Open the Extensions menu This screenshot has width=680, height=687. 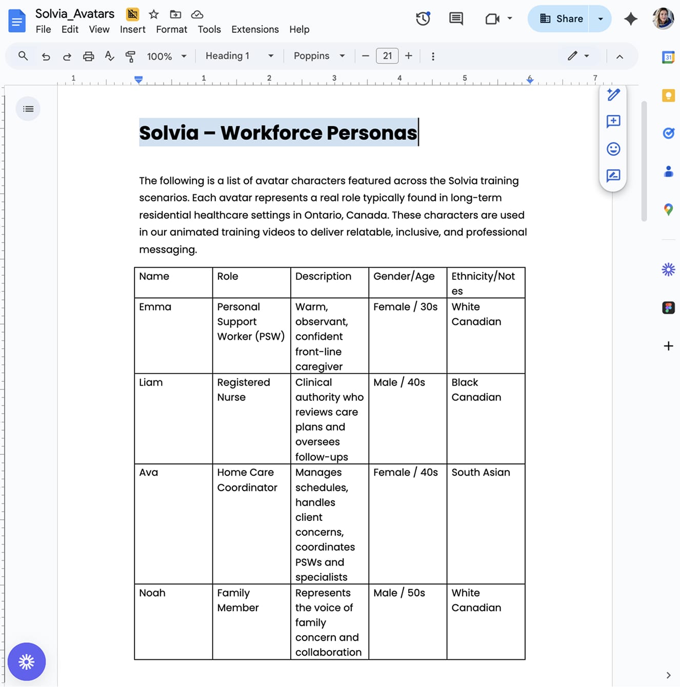[255, 29]
